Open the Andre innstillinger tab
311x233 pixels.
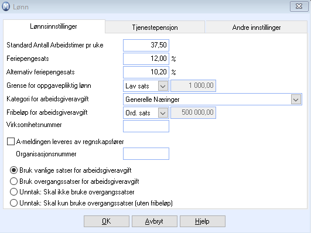257,27
